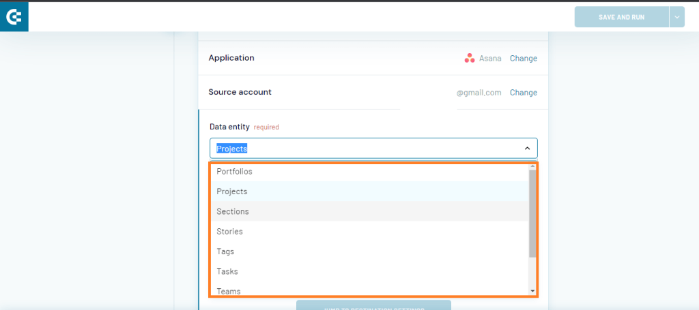Click Change link next to Asana

(x=524, y=59)
